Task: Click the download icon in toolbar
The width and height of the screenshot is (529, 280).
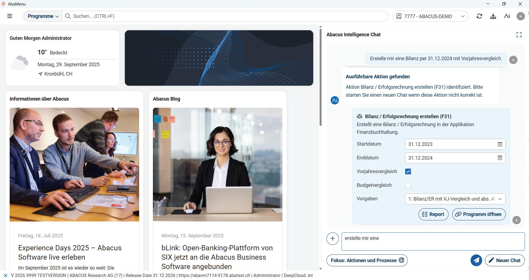Action: (x=493, y=16)
